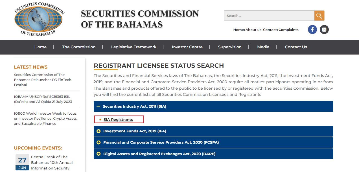Open the D3 FinTech Festival news item

[42, 80]
